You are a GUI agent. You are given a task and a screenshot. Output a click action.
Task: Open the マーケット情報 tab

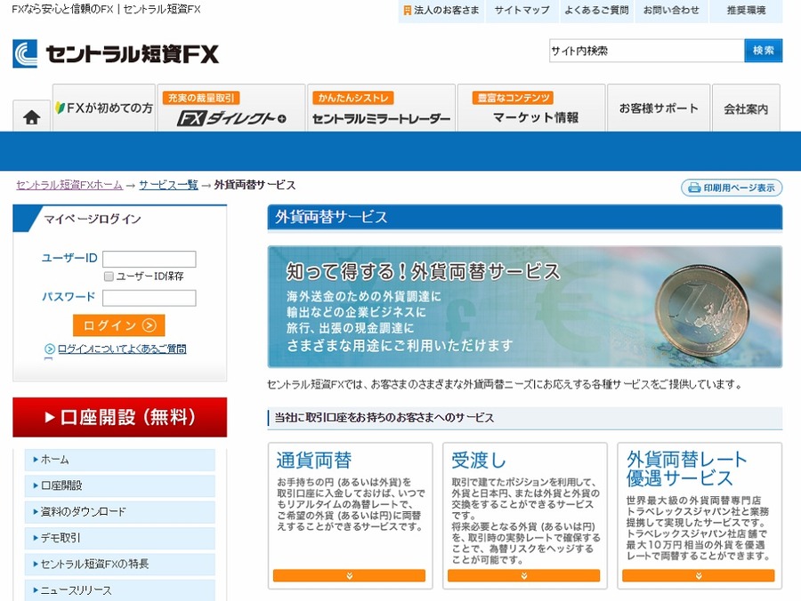tap(531, 108)
